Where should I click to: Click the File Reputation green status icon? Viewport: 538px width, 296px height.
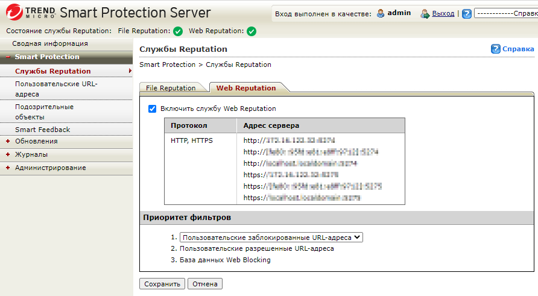(x=177, y=31)
